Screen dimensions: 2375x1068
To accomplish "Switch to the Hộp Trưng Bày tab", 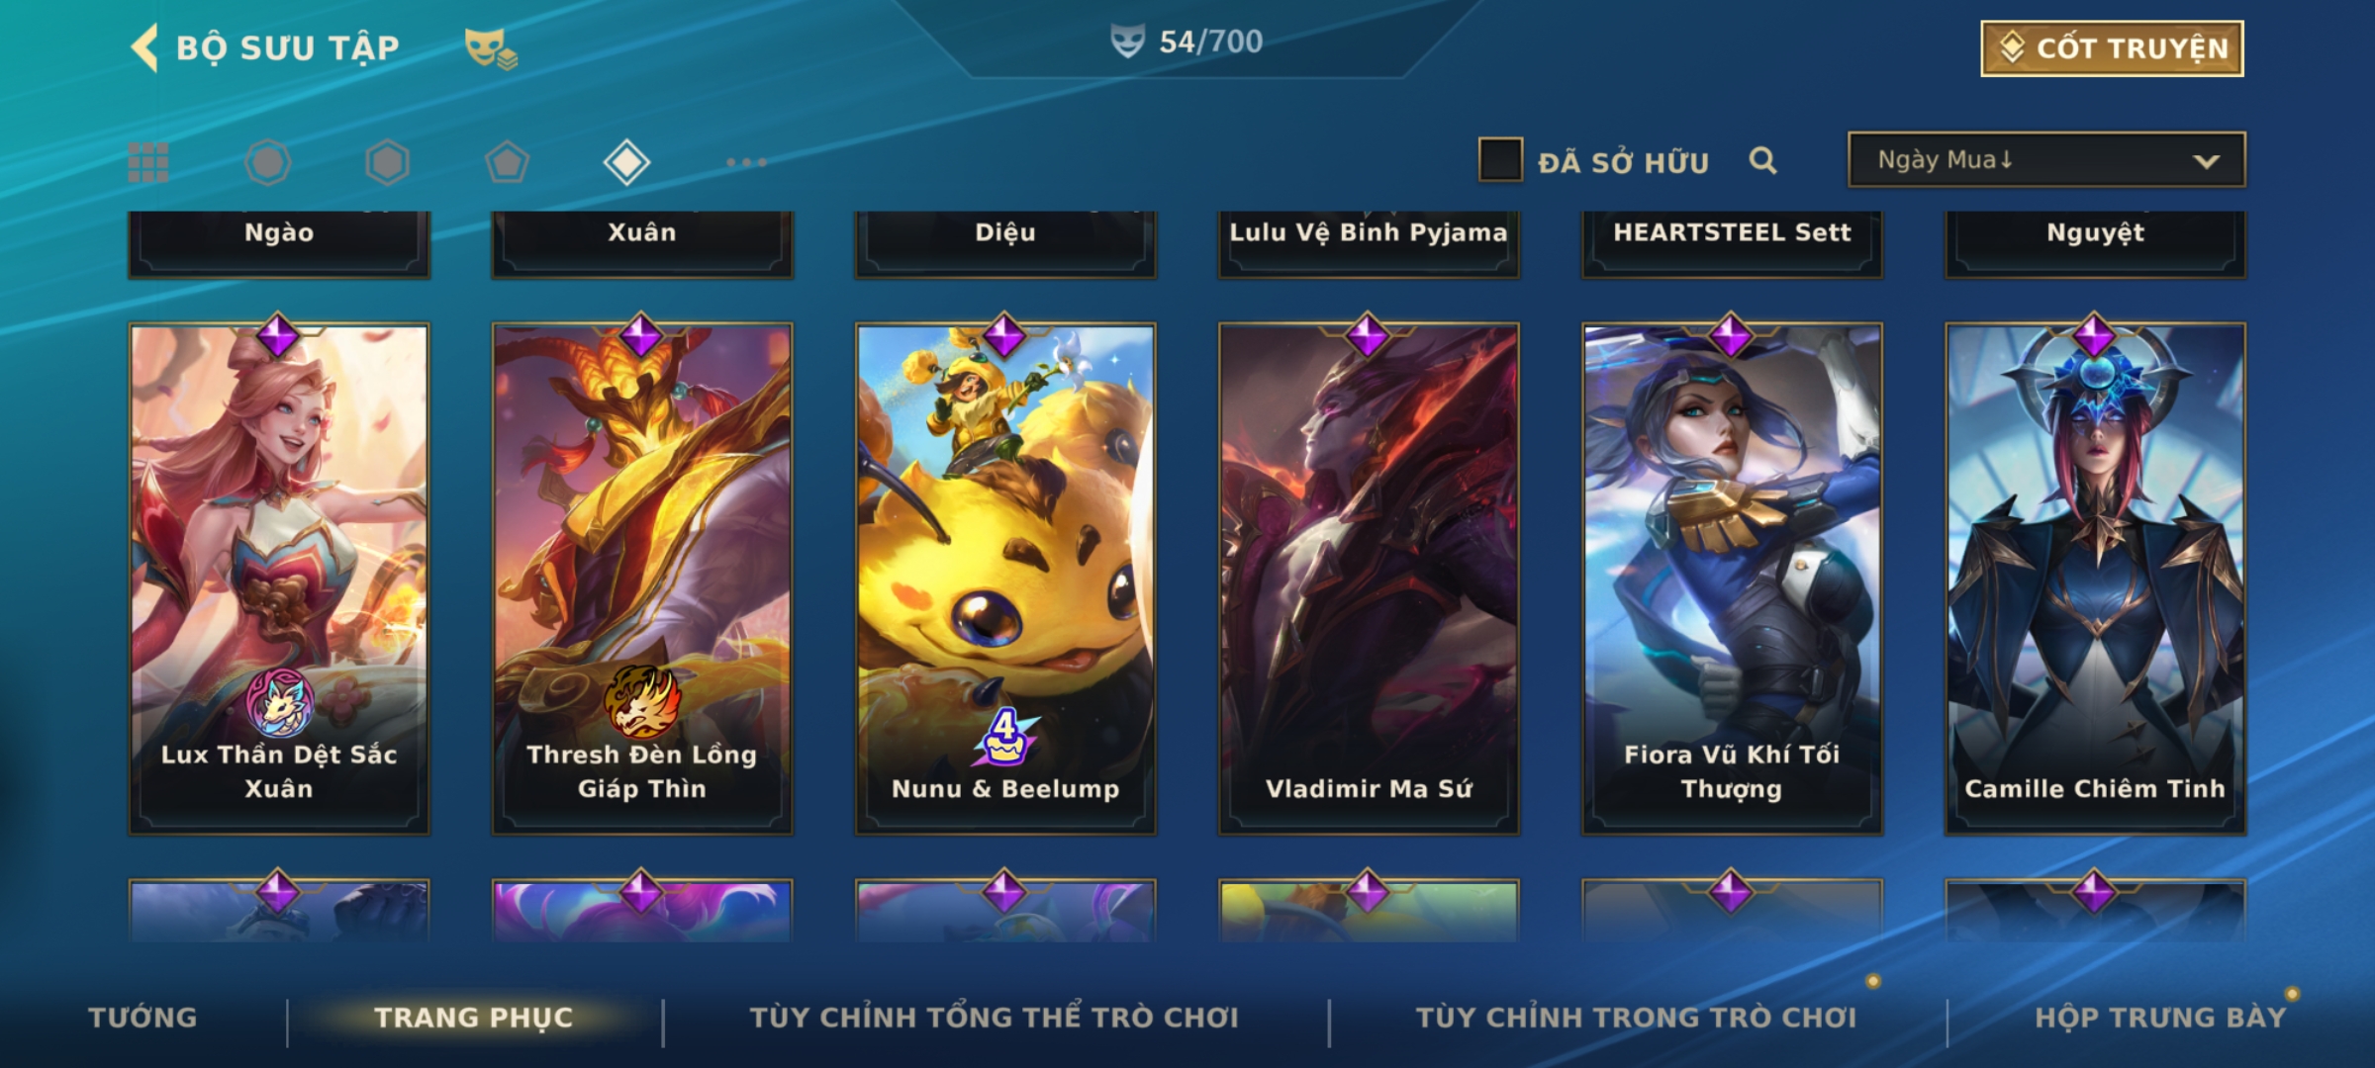I will click(x=2160, y=1018).
